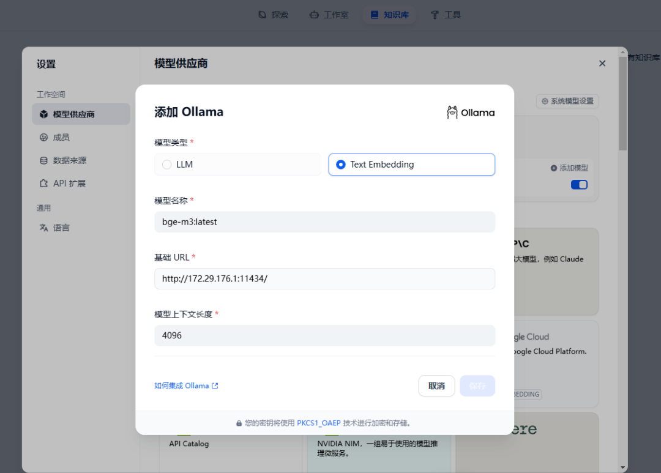Click the model name field bge-m3:latest
The width and height of the screenshot is (661, 473).
tap(324, 222)
